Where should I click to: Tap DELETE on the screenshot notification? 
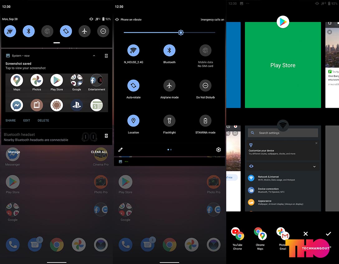point(43,121)
